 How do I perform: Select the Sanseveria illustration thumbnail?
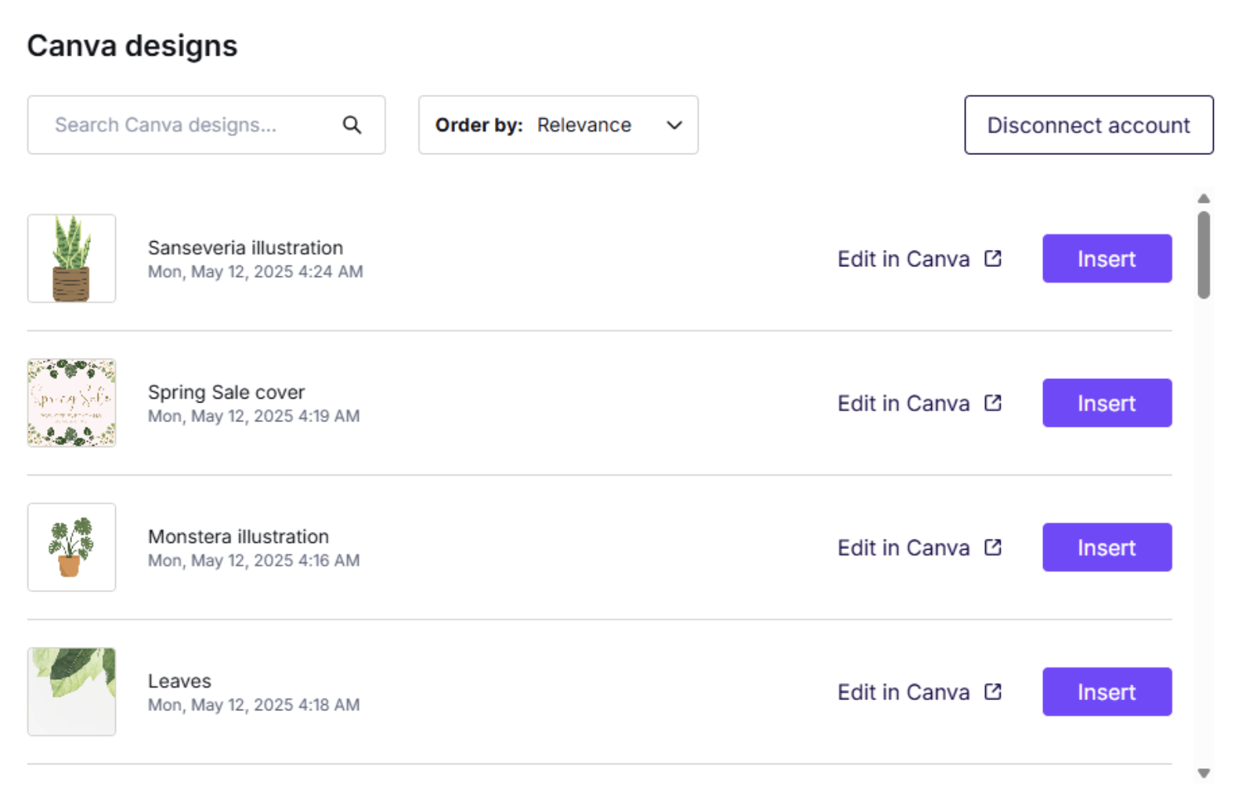pos(72,258)
